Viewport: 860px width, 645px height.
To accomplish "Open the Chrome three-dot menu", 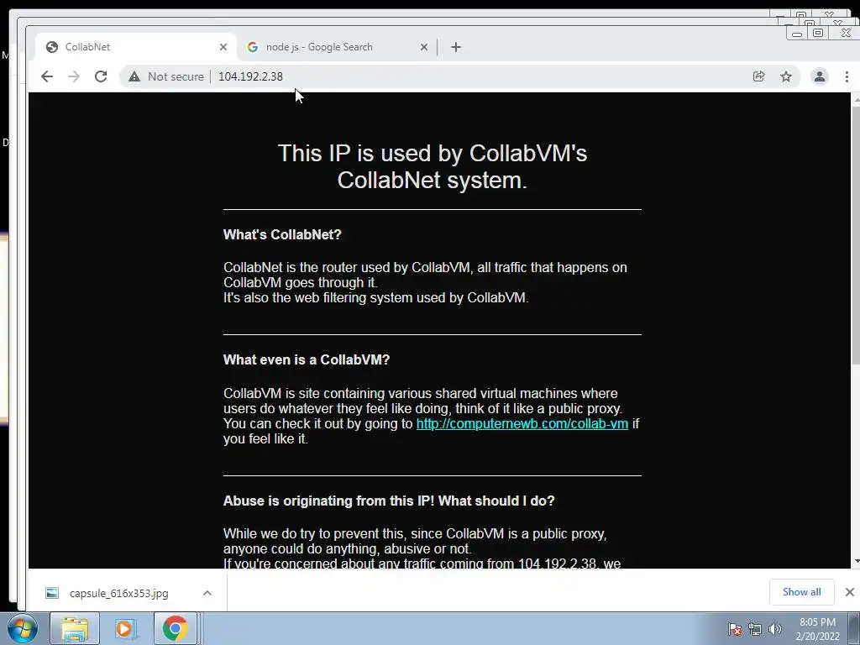I will pyautogui.click(x=847, y=76).
